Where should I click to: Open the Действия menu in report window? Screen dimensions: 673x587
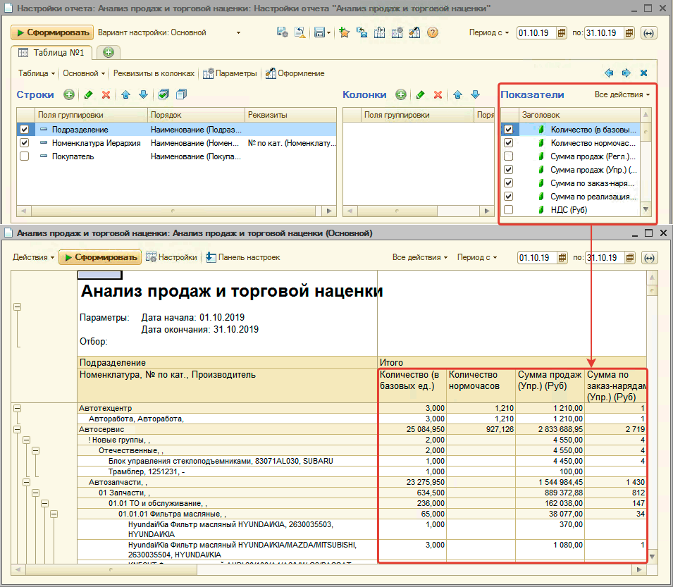tap(33, 257)
